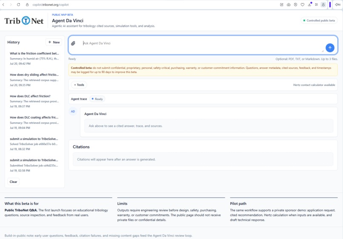Click the 'Ready' status under input box
Image resolution: width=343 pixels, height=239 pixels.
[x=72, y=59]
